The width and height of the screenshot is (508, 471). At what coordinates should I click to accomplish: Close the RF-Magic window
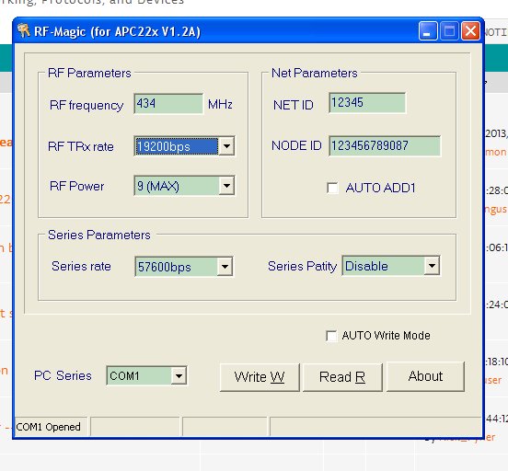pos(471,31)
